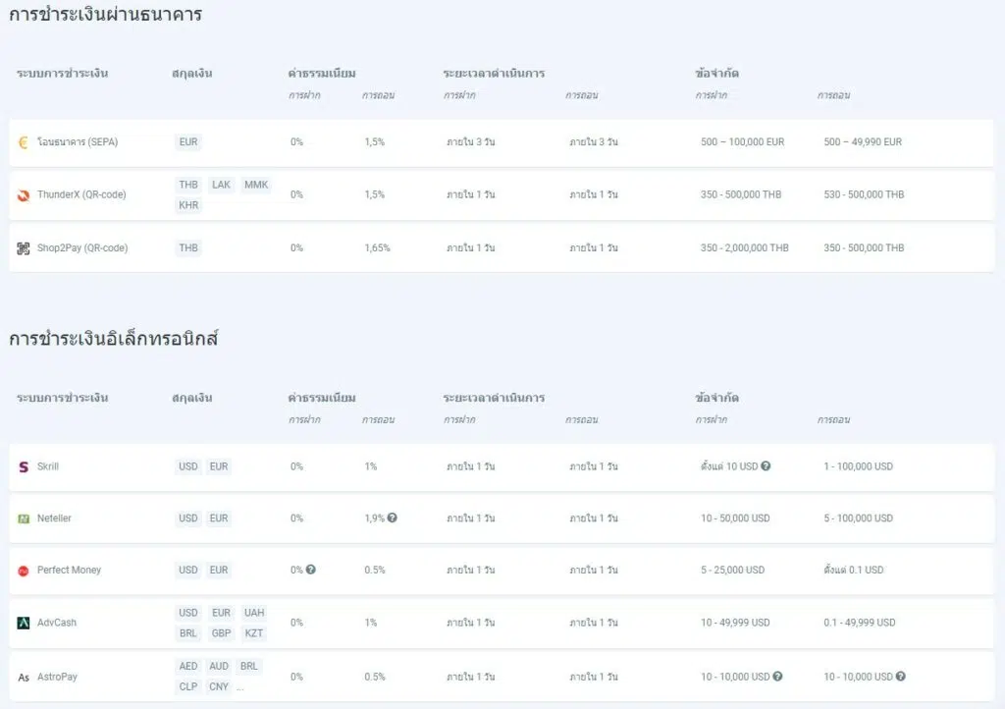Click the SEPA bank transfer euro icon

pos(24,142)
